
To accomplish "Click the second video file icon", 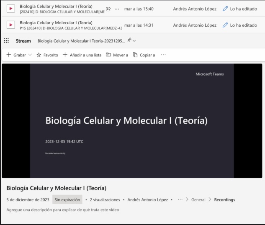I will (11, 25).
